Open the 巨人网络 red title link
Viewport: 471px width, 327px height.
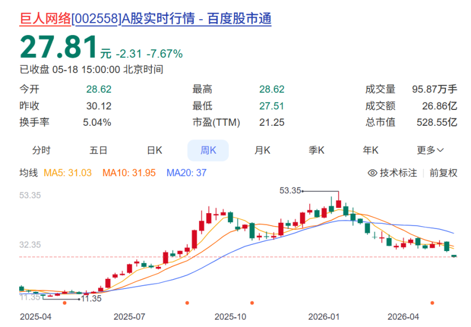45,19
